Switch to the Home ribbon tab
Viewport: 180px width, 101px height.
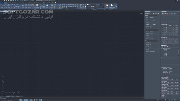pyautogui.click(x=6, y=3)
